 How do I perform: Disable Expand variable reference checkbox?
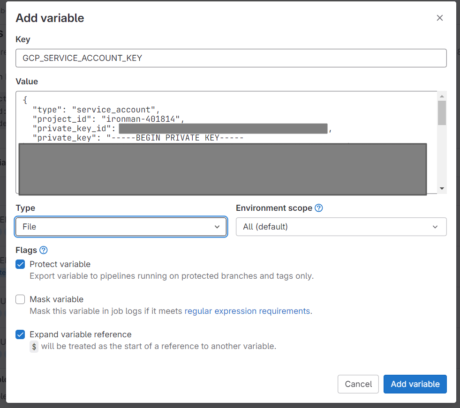click(20, 334)
